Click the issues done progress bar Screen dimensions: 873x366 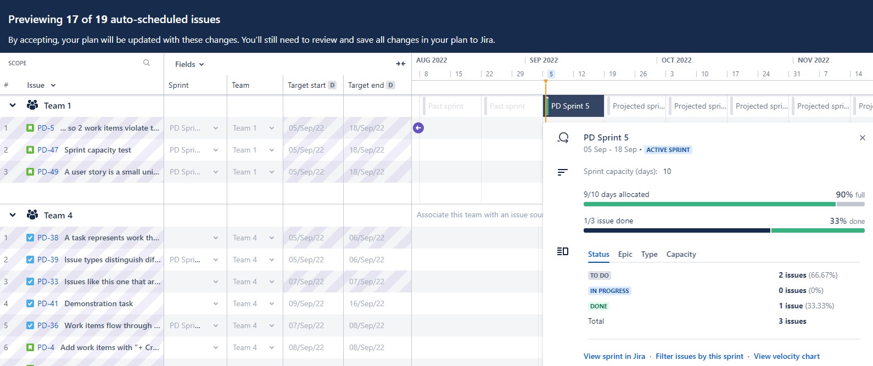[724, 230]
